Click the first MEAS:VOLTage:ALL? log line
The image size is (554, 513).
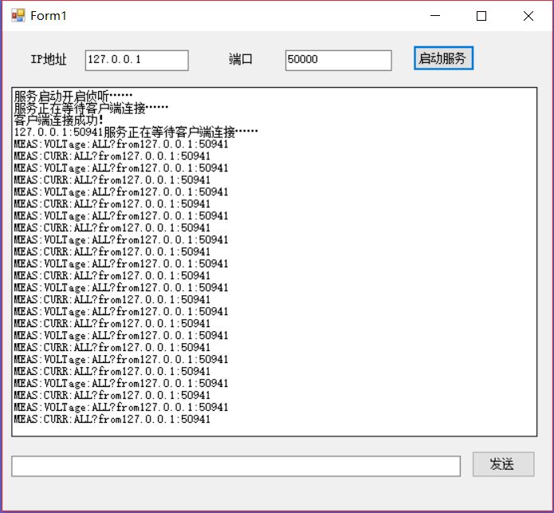coord(121,144)
